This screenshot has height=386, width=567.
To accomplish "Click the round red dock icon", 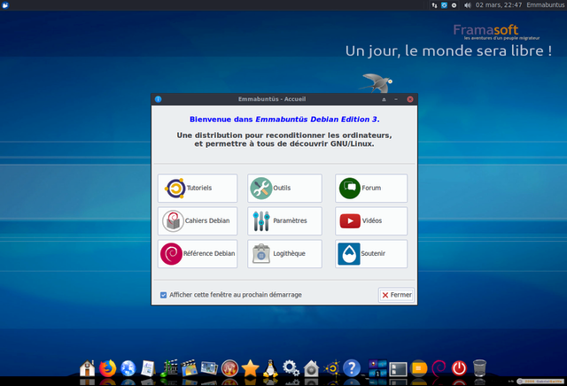I will click(229, 368).
